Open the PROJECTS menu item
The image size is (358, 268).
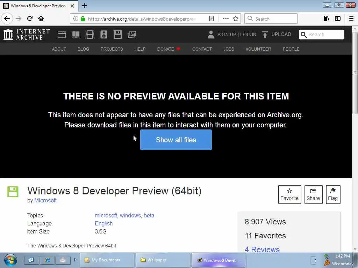coord(112,49)
